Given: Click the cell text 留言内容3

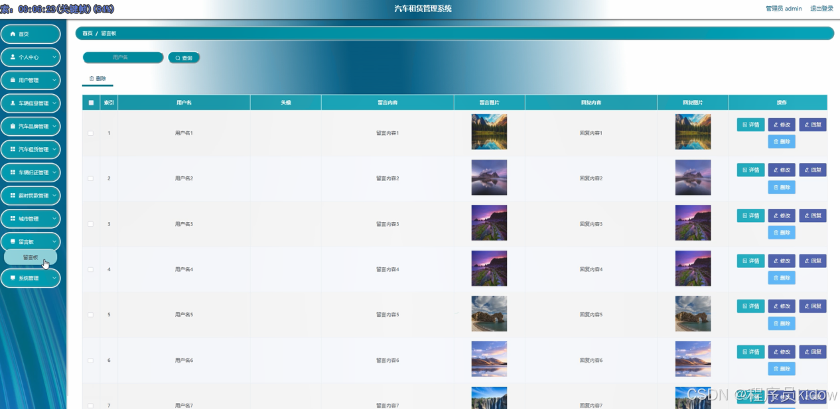Looking at the screenshot, I should pos(387,224).
